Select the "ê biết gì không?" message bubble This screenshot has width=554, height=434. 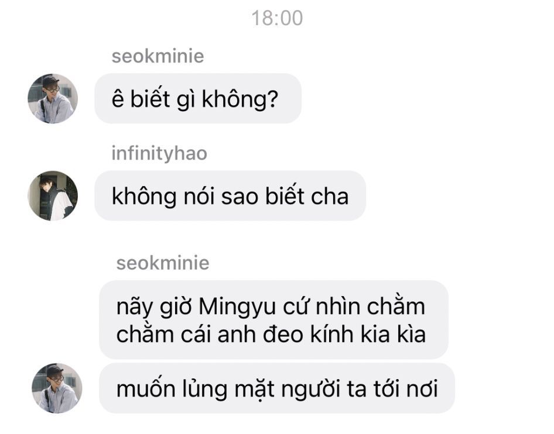pyautogui.click(x=198, y=98)
